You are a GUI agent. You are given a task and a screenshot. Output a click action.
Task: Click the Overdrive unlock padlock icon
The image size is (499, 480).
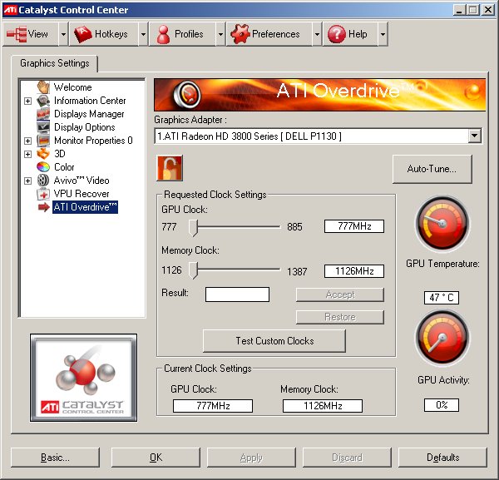click(x=170, y=168)
